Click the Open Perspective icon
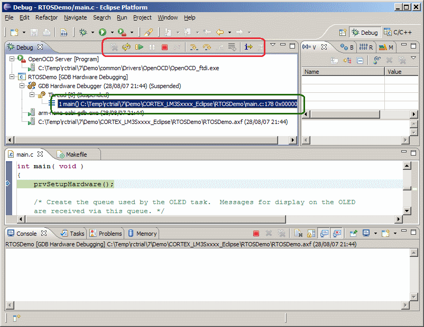 pos(343,32)
